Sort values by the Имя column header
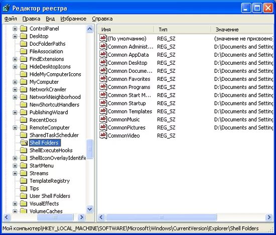The height and width of the screenshot is (235, 276). pyautogui.click(x=125, y=30)
